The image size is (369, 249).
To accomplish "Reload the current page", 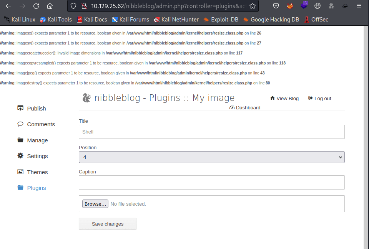I will coord(36,6).
